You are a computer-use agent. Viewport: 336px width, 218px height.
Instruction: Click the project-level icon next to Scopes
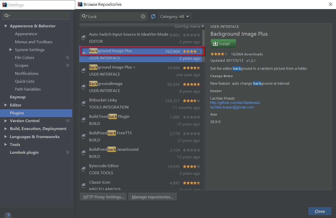click(68, 66)
